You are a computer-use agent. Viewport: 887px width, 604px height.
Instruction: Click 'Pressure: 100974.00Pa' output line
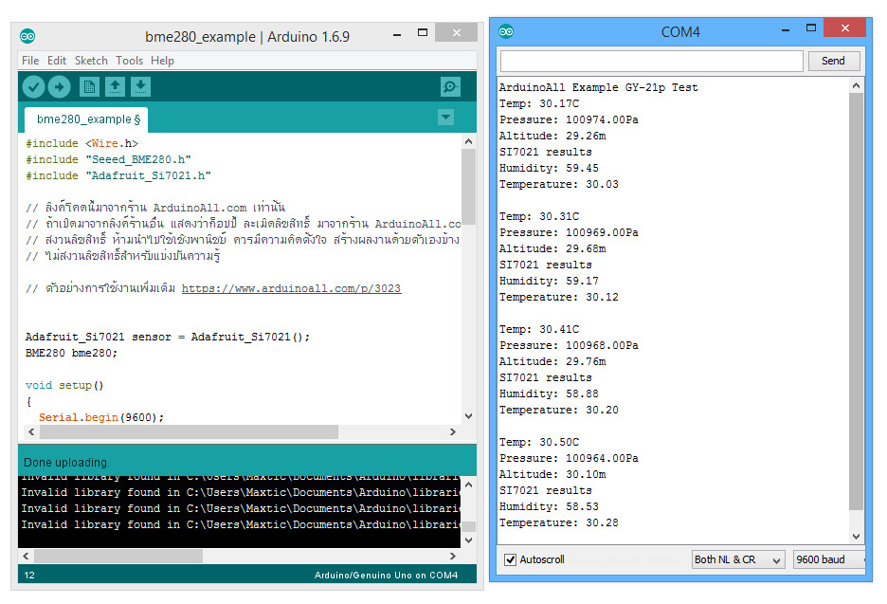(569, 120)
